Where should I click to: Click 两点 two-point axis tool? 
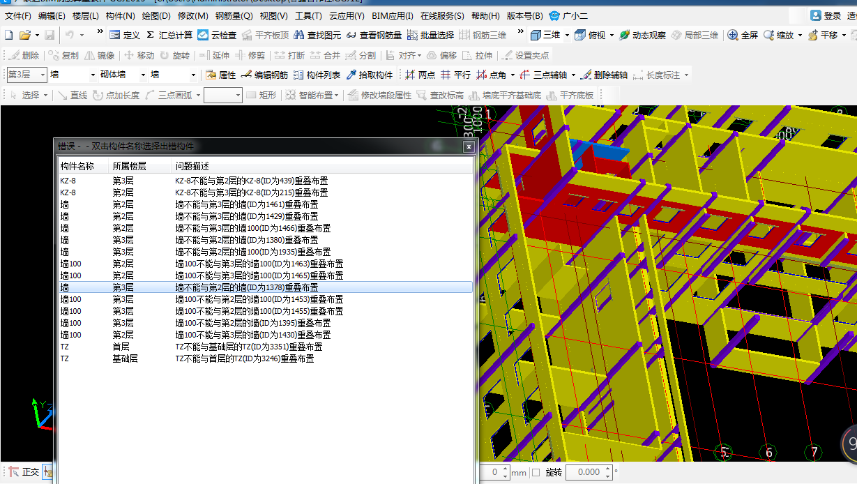pos(419,75)
